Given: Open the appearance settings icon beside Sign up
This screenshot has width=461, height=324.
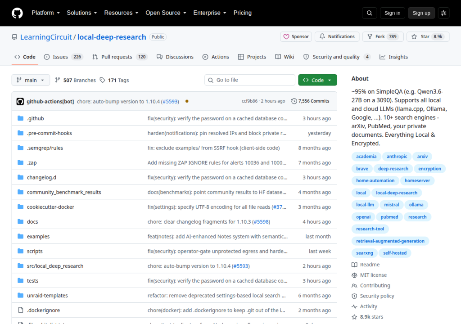Looking at the screenshot, I should (443, 13).
